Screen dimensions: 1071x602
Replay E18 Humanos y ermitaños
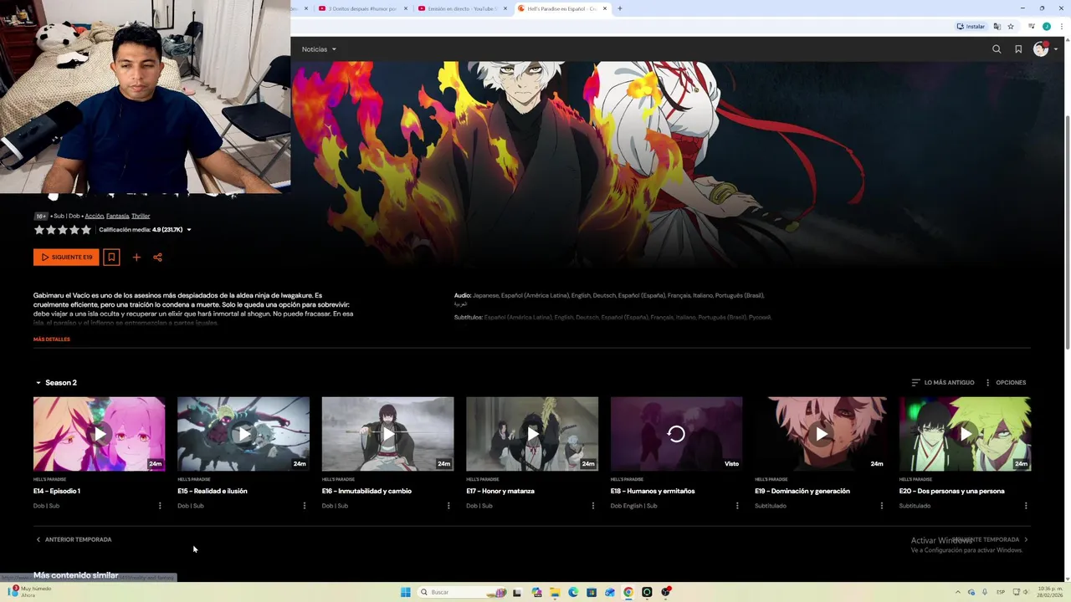click(x=676, y=434)
